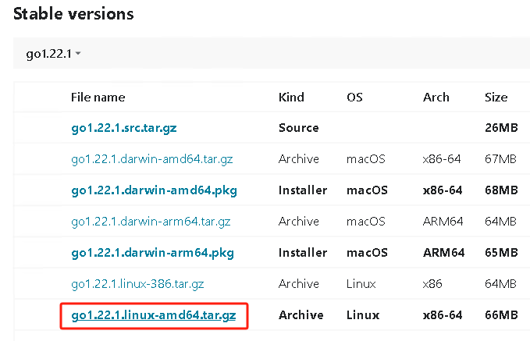
Task: Click the Size column header
Action: coord(496,98)
